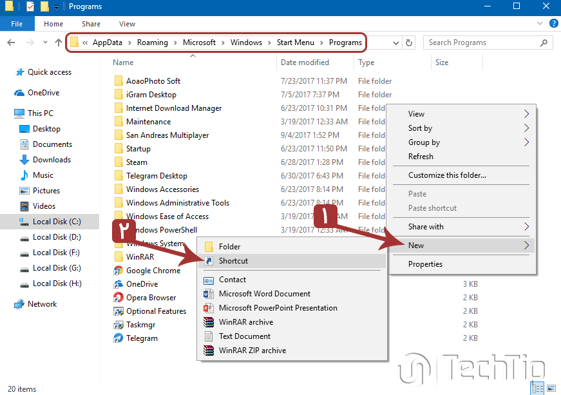
Task: Click AppData in the address breadcrumb
Action: click(x=108, y=43)
